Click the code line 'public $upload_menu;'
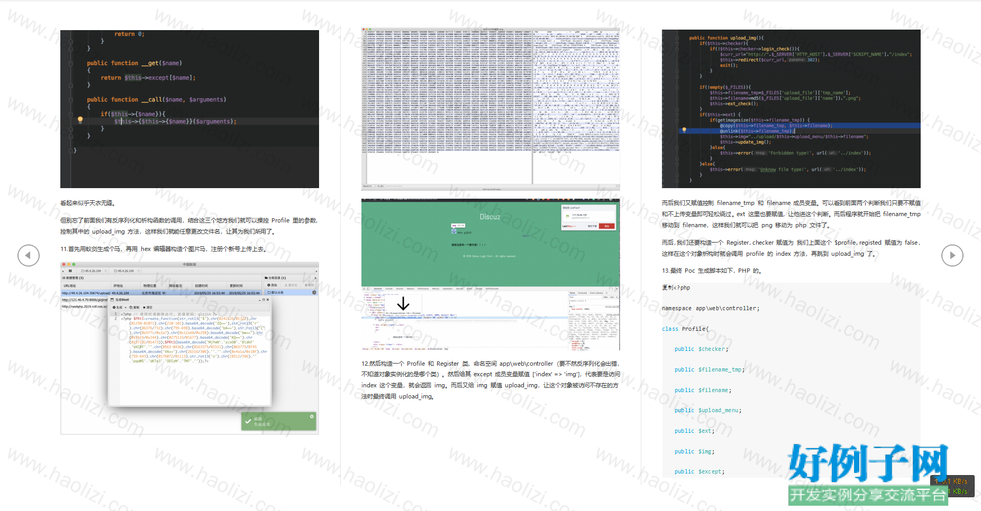This screenshot has height=511, width=981. pos(708,411)
